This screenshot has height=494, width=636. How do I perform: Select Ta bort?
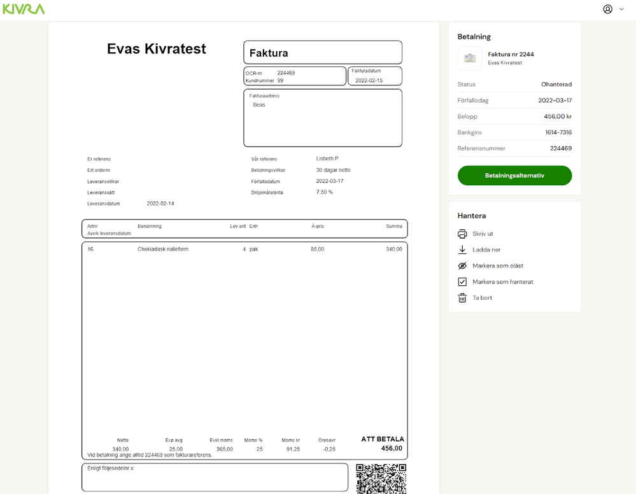point(483,298)
